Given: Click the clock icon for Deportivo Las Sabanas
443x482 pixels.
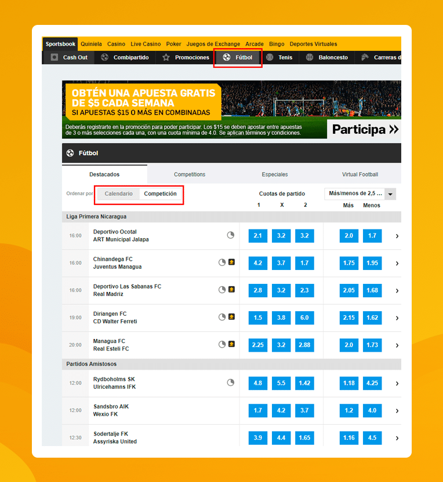Looking at the screenshot, I should tap(222, 290).
